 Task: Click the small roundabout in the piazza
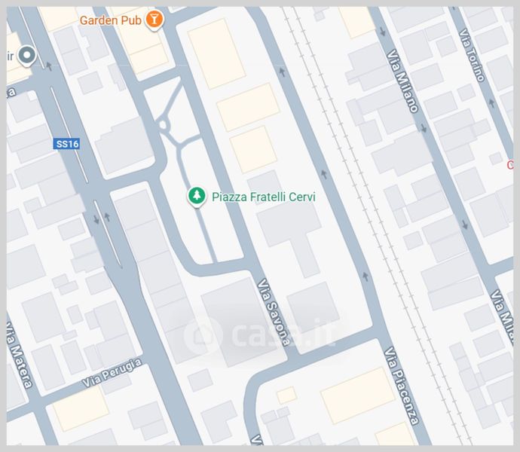(x=163, y=125)
